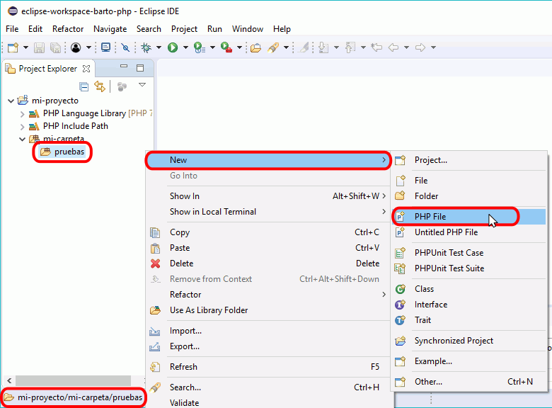Open the Debug dropdown arrow
Image resolution: width=552 pixels, height=408 pixels.
(159, 47)
